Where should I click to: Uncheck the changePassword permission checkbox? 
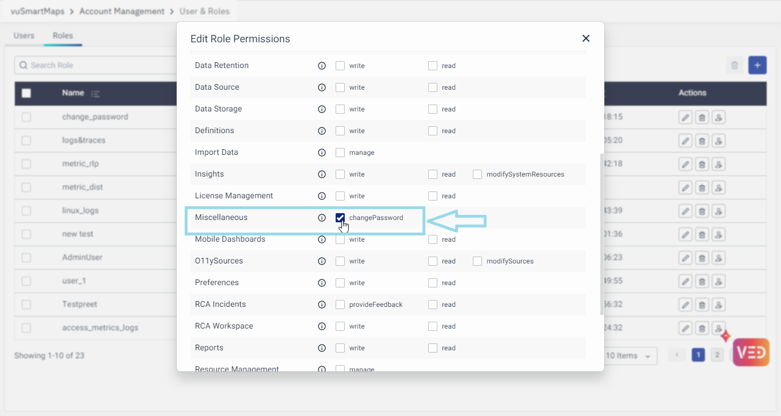[x=340, y=218]
